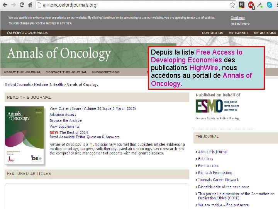The image size is (278, 209).
Task: Open the CONTACT THIS JOURNAL menu item
Action: click(x=66, y=72)
